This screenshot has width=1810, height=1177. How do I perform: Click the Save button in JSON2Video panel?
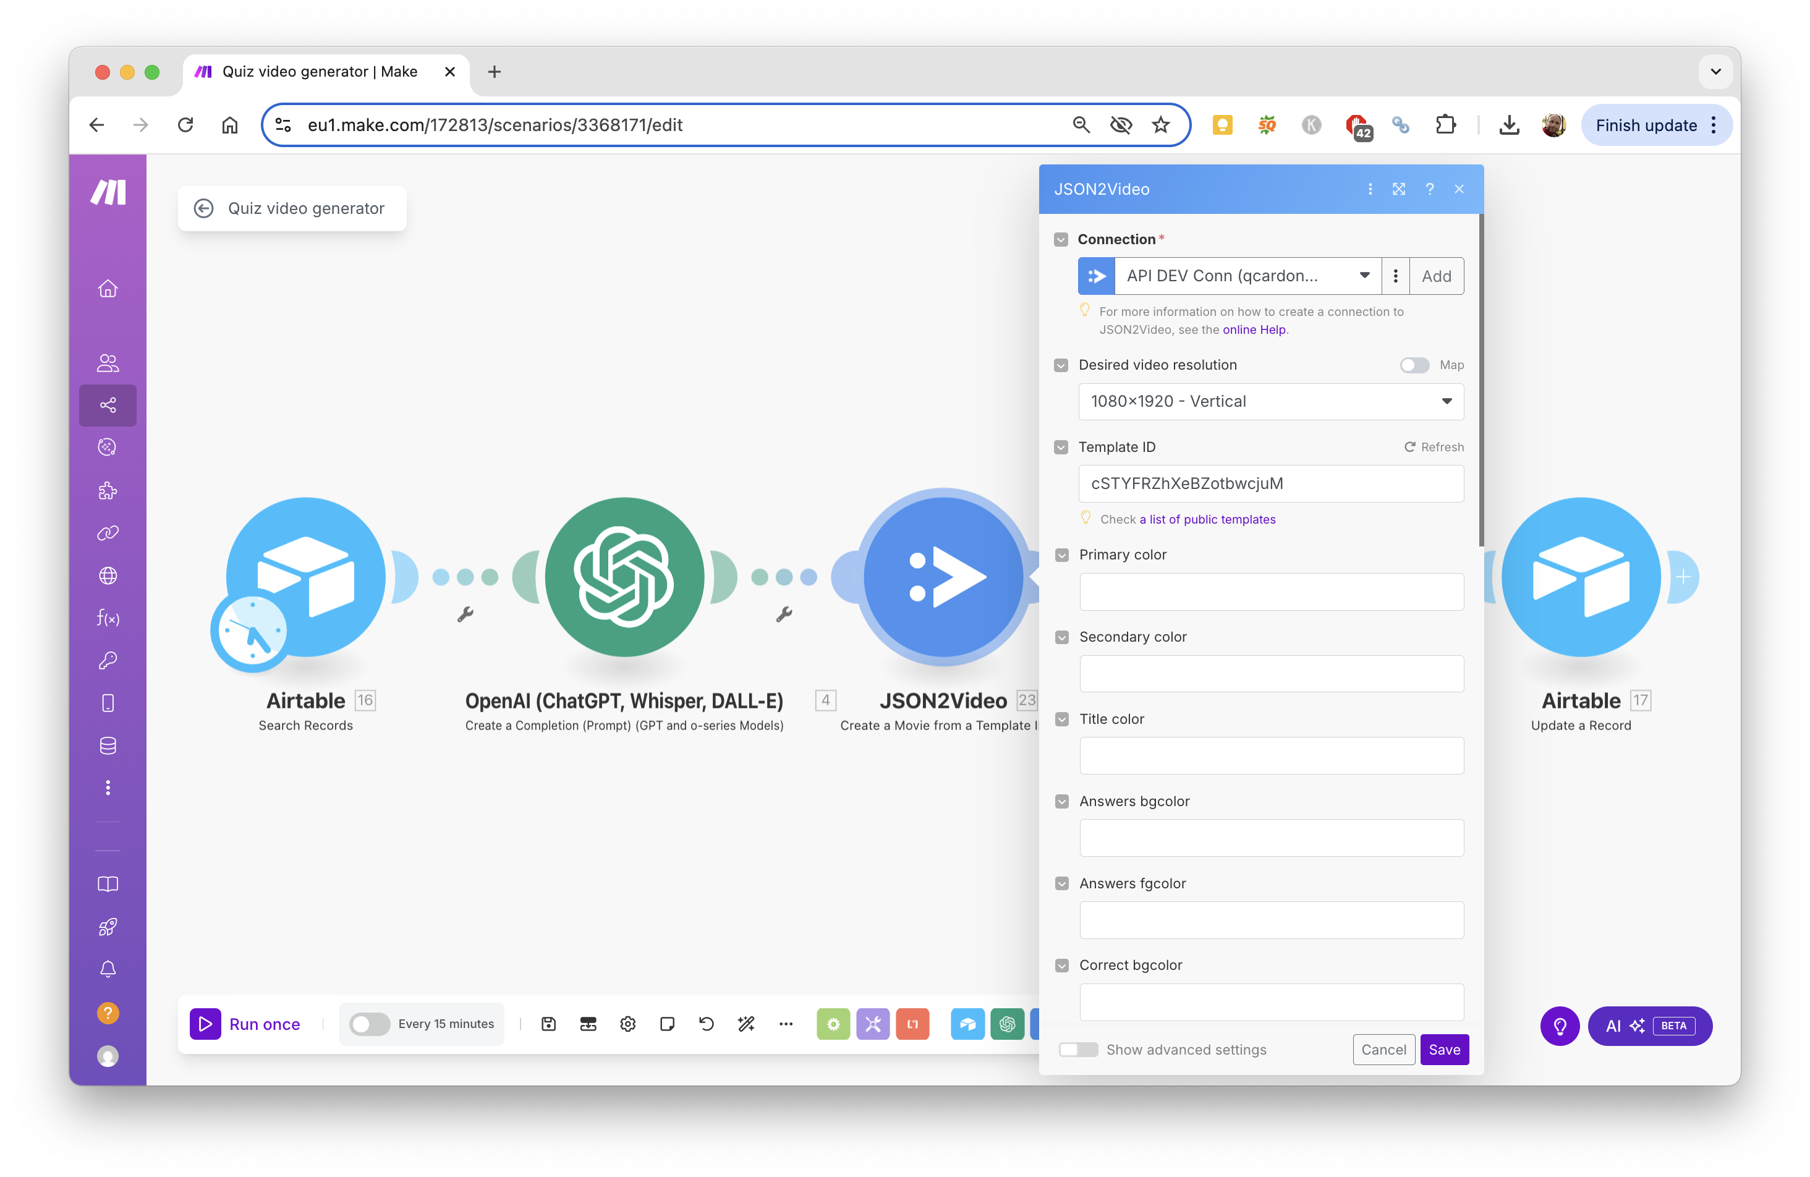click(x=1444, y=1049)
